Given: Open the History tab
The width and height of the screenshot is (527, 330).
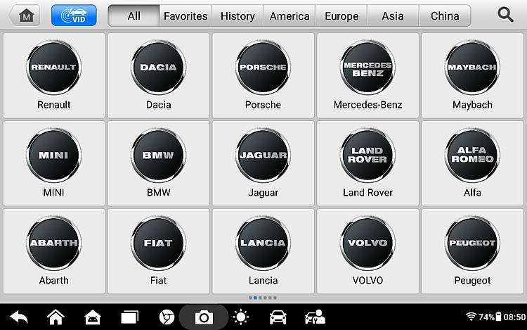Looking at the screenshot, I should click(x=238, y=15).
